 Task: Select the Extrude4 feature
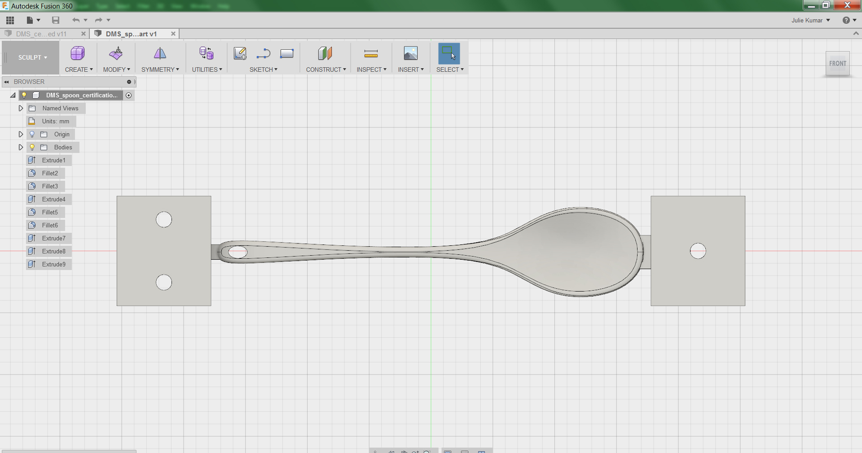(x=49, y=199)
